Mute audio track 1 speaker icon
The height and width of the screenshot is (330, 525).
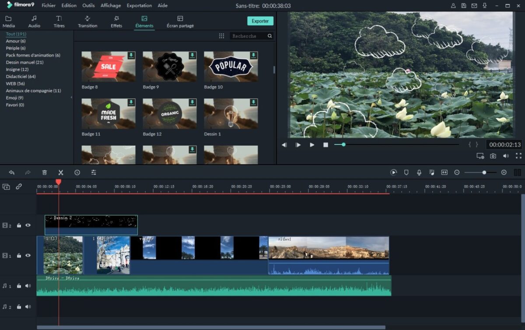(28, 286)
